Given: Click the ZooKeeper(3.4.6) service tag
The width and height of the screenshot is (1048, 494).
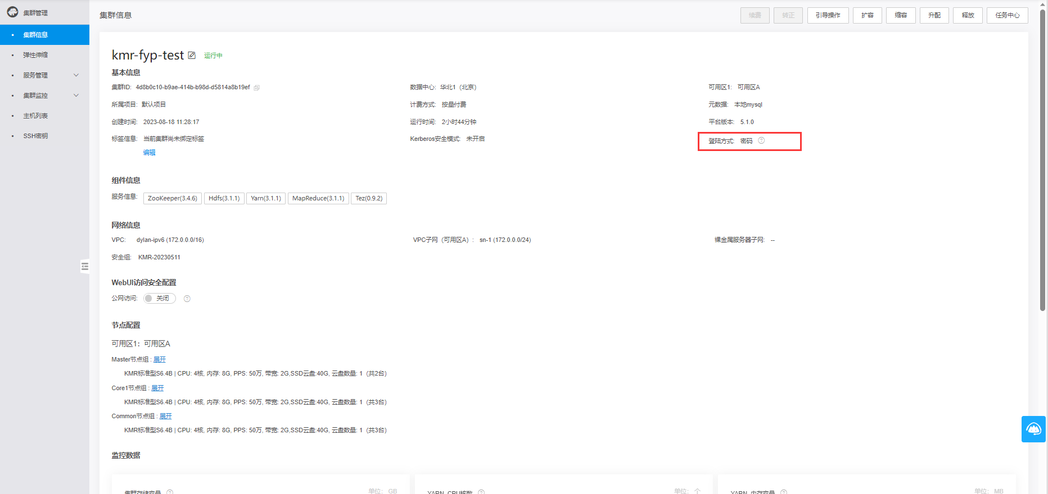Looking at the screenshot, I should click(x=173, y=198).
